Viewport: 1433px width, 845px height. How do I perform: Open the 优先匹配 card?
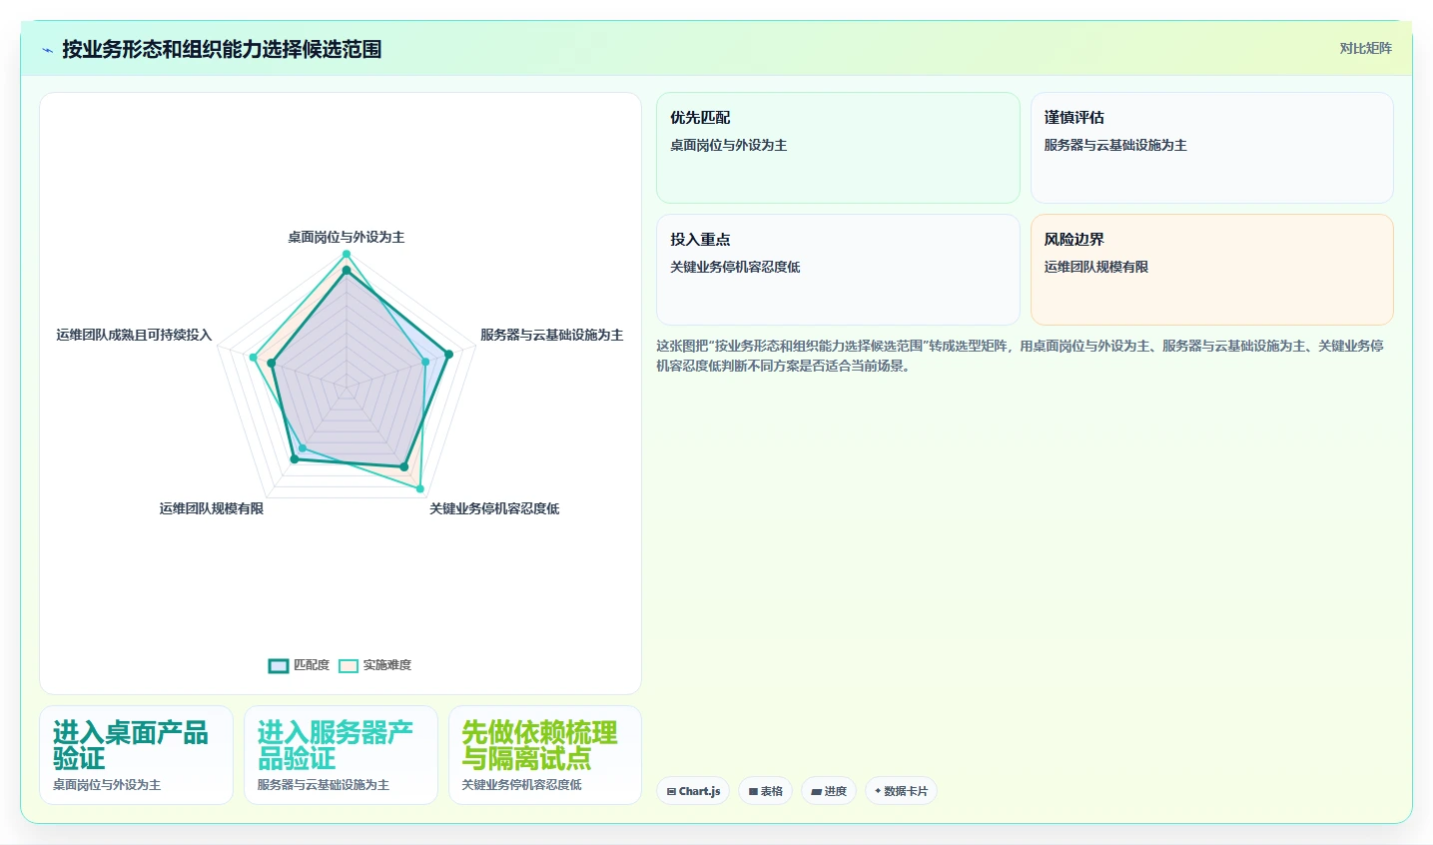coord(838,148)
